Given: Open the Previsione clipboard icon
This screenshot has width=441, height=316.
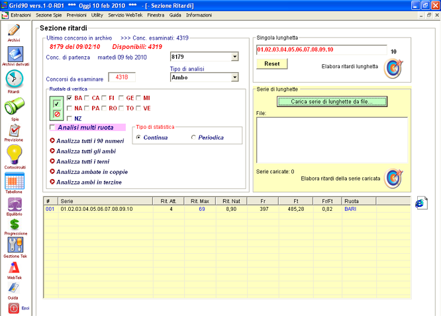Looking at the screenshot, I should click(15, 130).
